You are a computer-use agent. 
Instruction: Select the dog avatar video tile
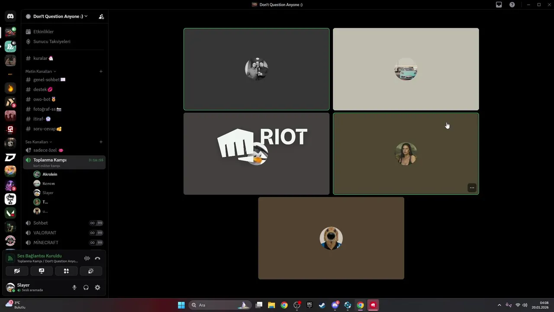[331, 238]
